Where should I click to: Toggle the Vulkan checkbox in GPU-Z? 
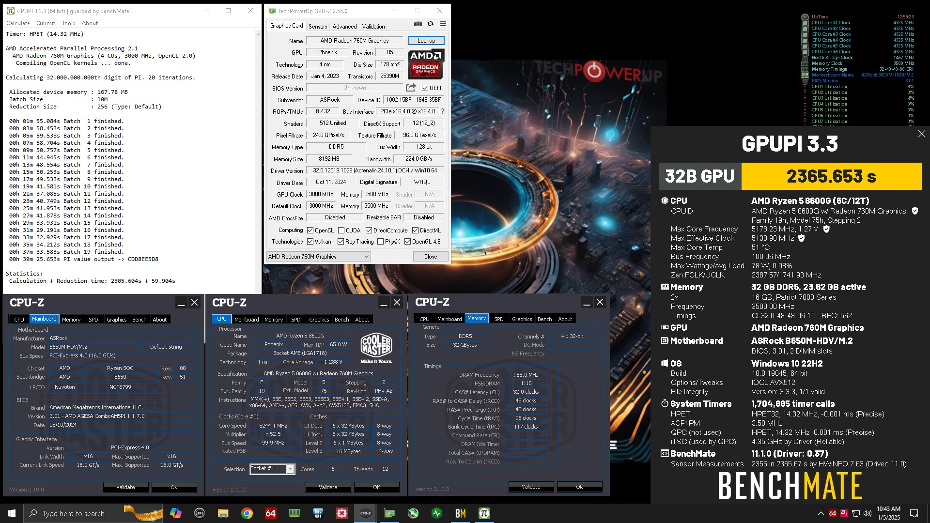[310, 242]
